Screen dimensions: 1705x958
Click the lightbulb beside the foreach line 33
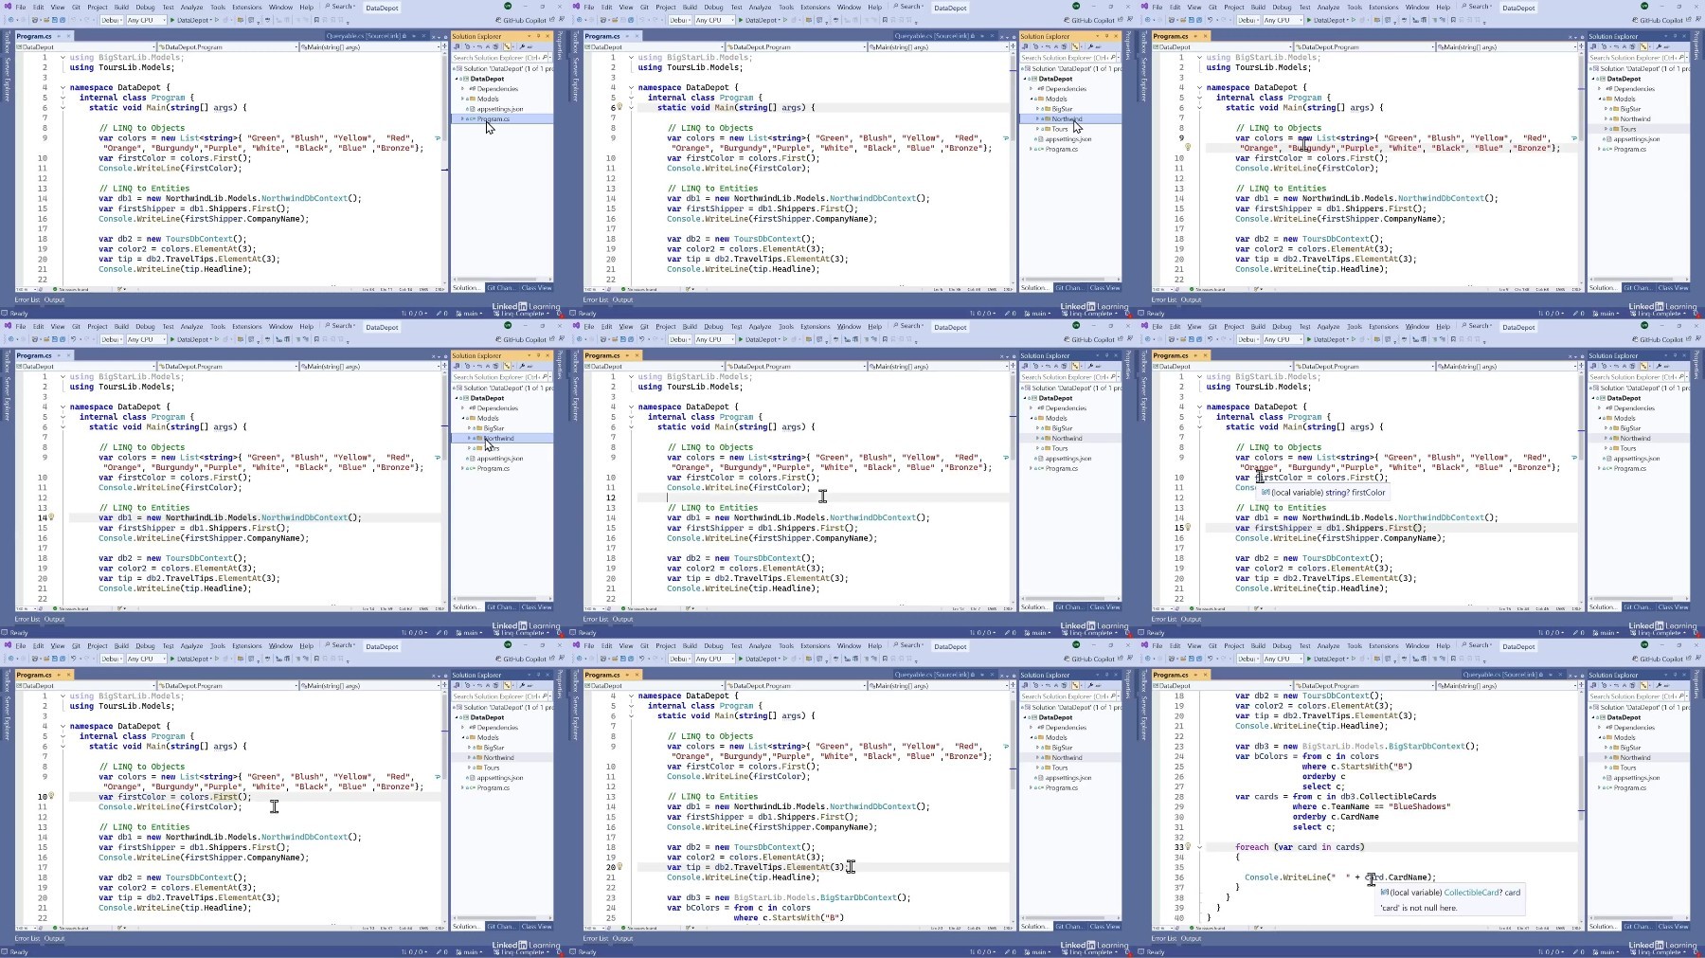point(1188,847)
